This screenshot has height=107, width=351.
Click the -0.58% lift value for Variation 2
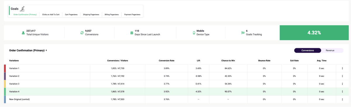click(x=199, y=76)
